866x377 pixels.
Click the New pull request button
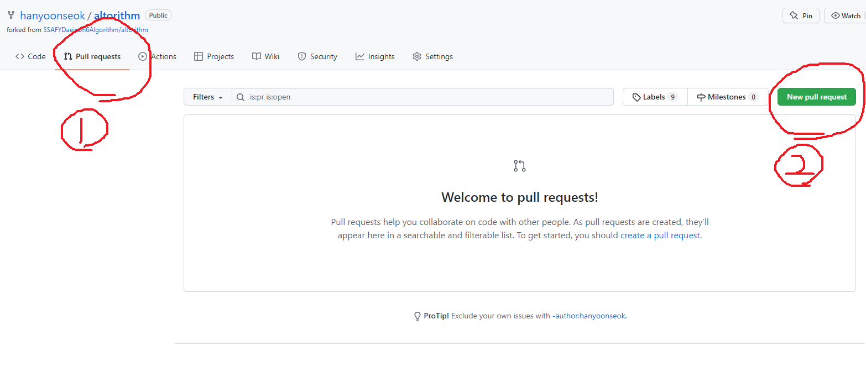(817, 97)
